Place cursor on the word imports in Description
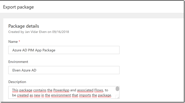Image resolution: width=185 pixels, height=103 pixels. [x=85, y=95]
